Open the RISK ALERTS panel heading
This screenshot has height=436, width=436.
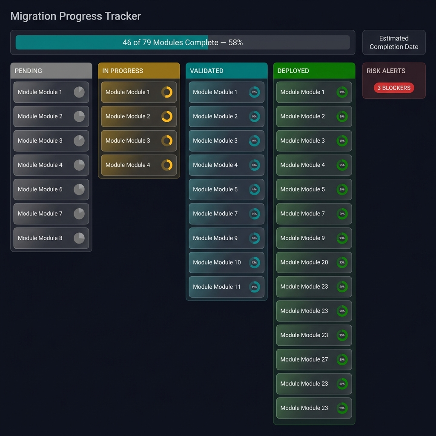point(386,71)
